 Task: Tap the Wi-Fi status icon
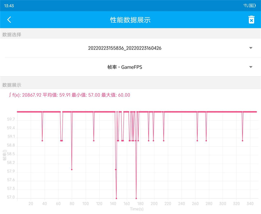coord(246,5)
